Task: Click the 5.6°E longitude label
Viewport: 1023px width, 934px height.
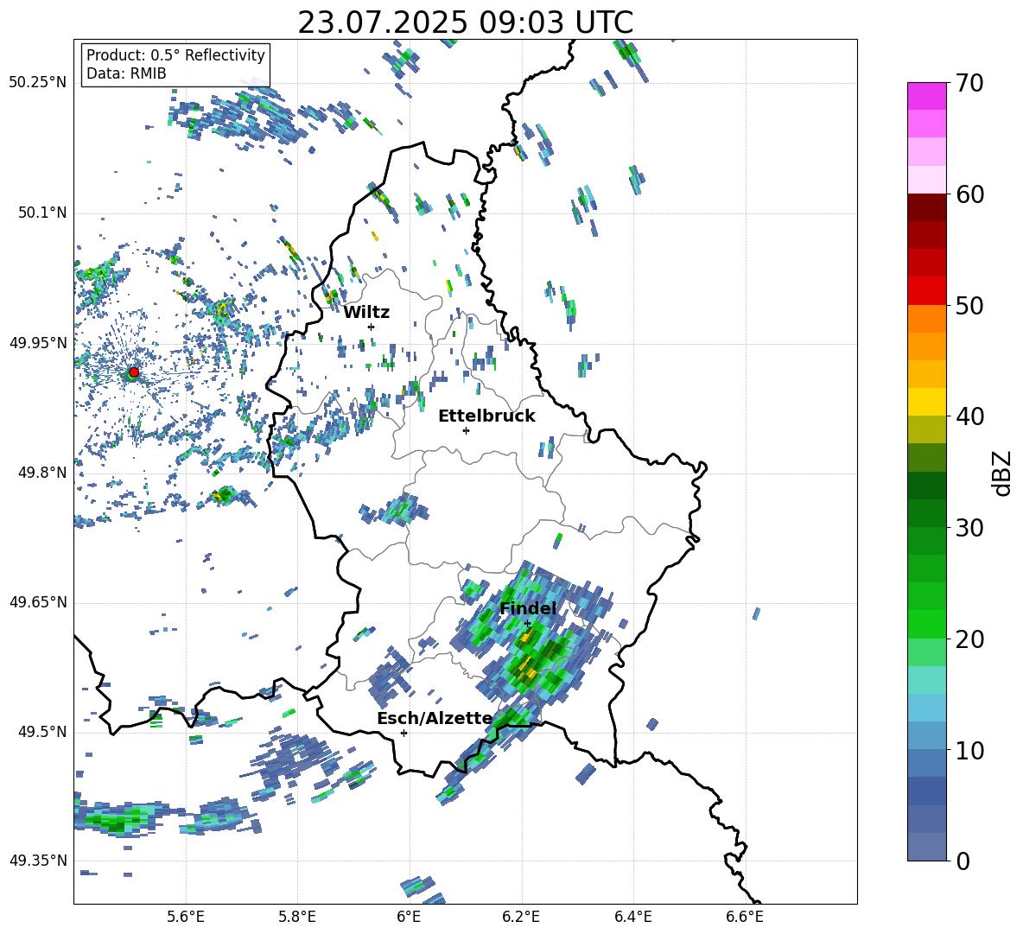Action: pyautogui.click(x=186, y=918)
